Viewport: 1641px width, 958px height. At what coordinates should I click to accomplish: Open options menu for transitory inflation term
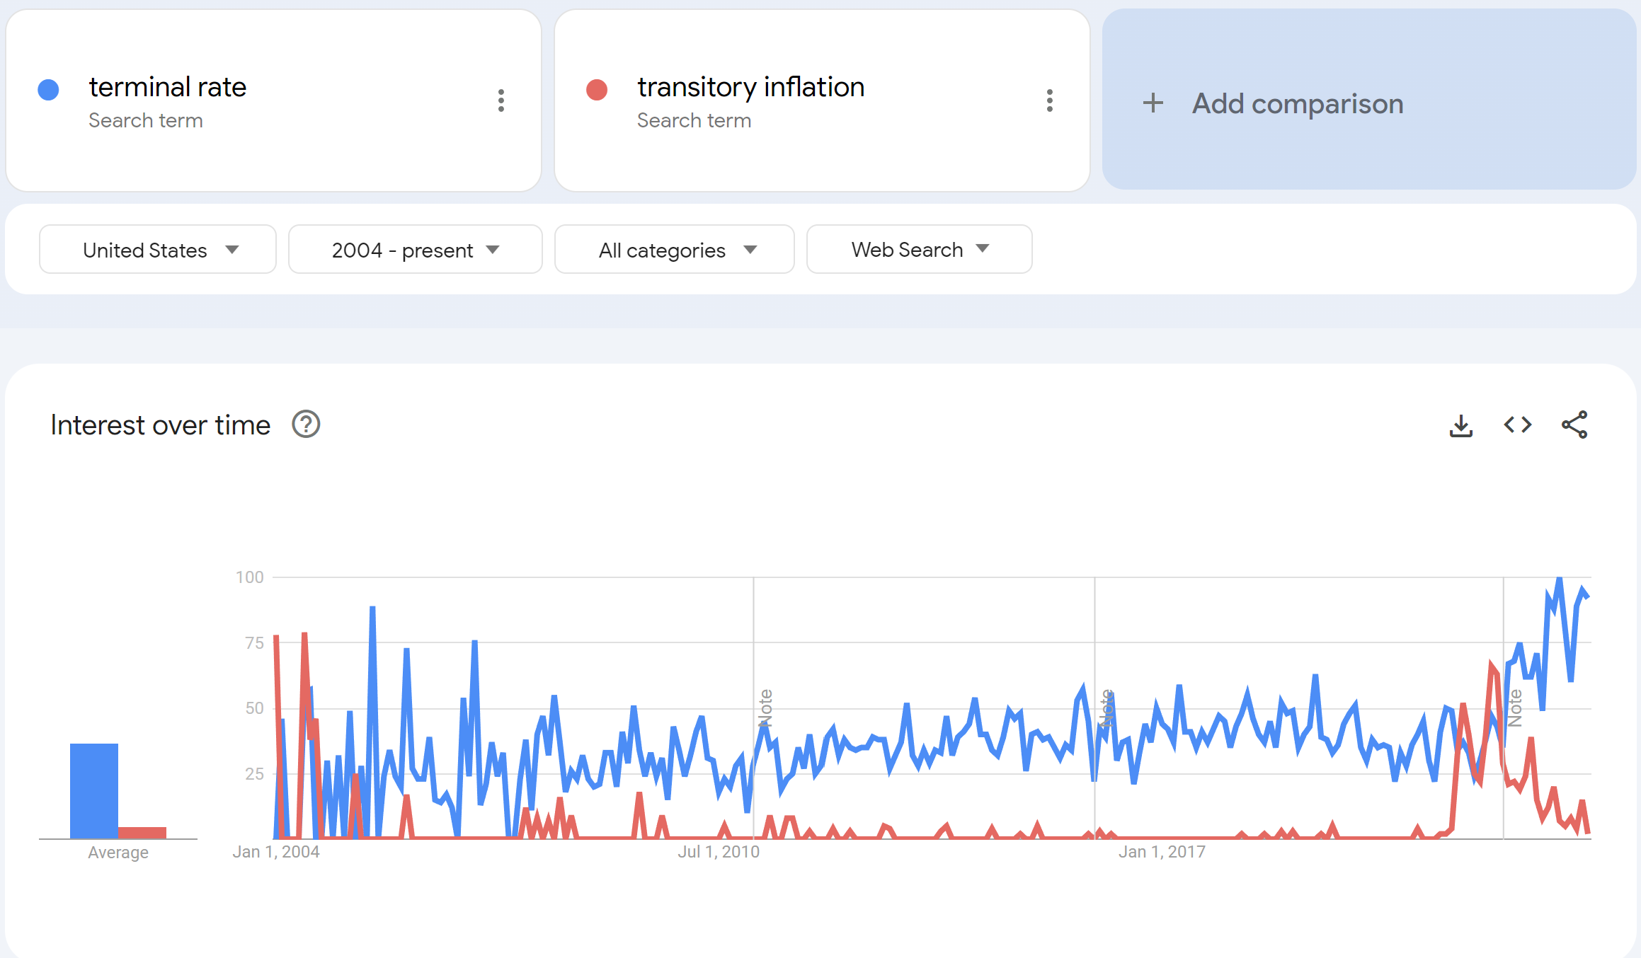tap(1049, 101)
